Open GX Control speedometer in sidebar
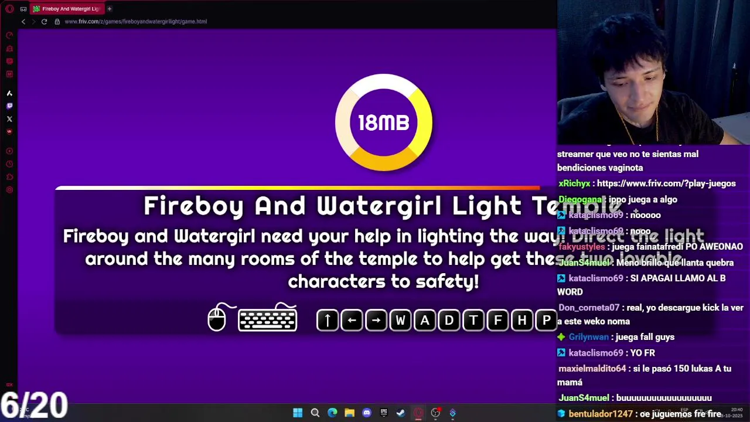The height and width of the screenshot is (422, 750). pyautogui.click(x=9, y=36)
